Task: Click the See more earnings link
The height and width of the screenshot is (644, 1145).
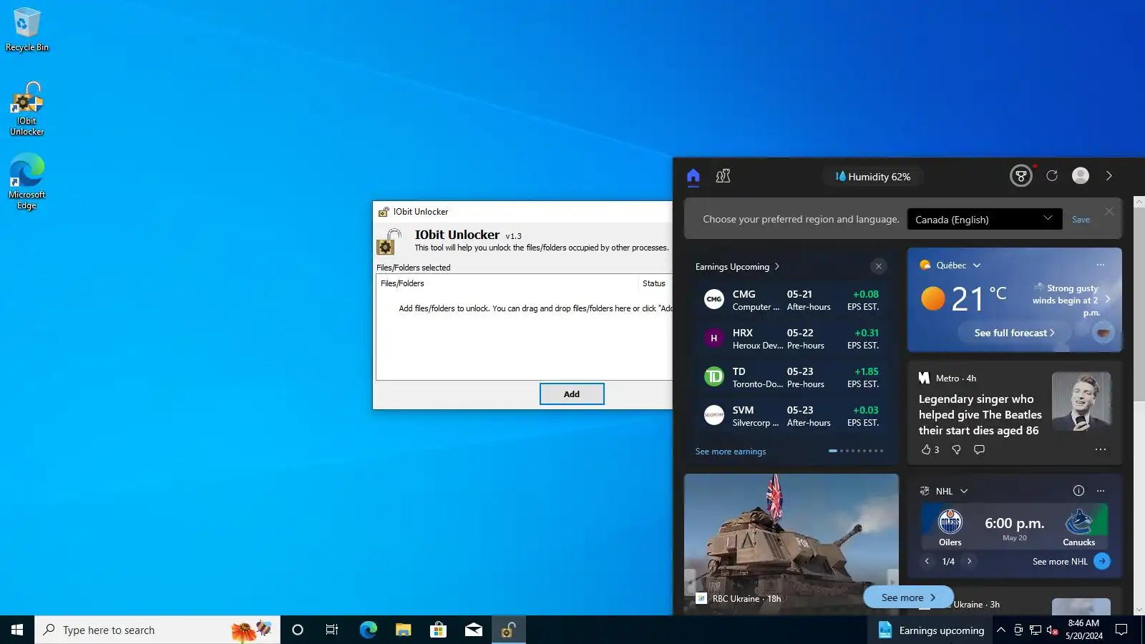Action: click(x=731, y=452)
